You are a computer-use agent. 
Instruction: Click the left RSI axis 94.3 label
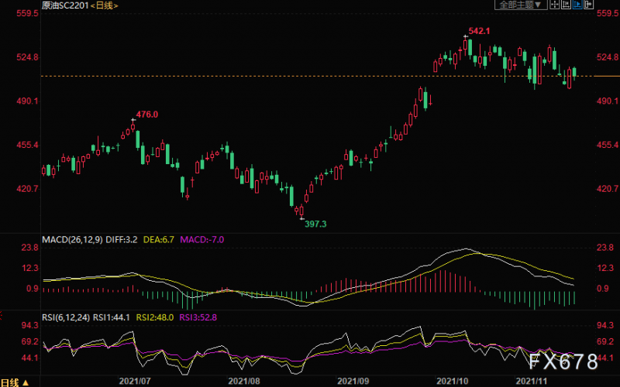tap(29, 325)
